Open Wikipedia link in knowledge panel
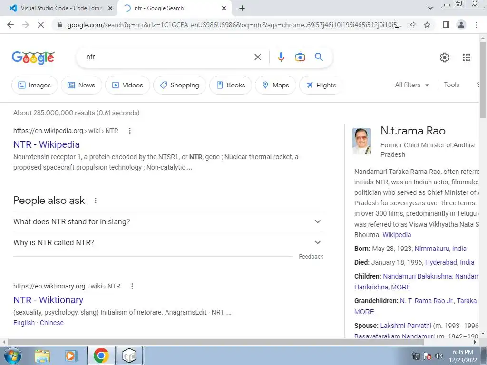 pos(397,235)
